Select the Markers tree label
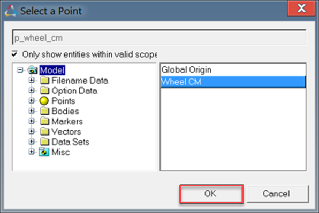319x213 pixels. coord(67,122)
